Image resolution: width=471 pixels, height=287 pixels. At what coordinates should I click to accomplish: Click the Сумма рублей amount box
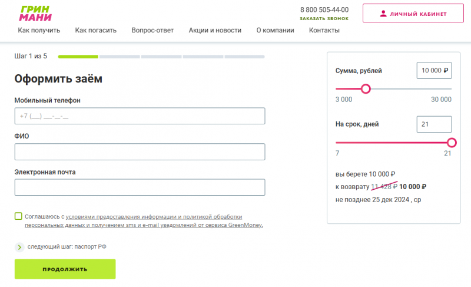pyautogui.click(x=434, y=70)
